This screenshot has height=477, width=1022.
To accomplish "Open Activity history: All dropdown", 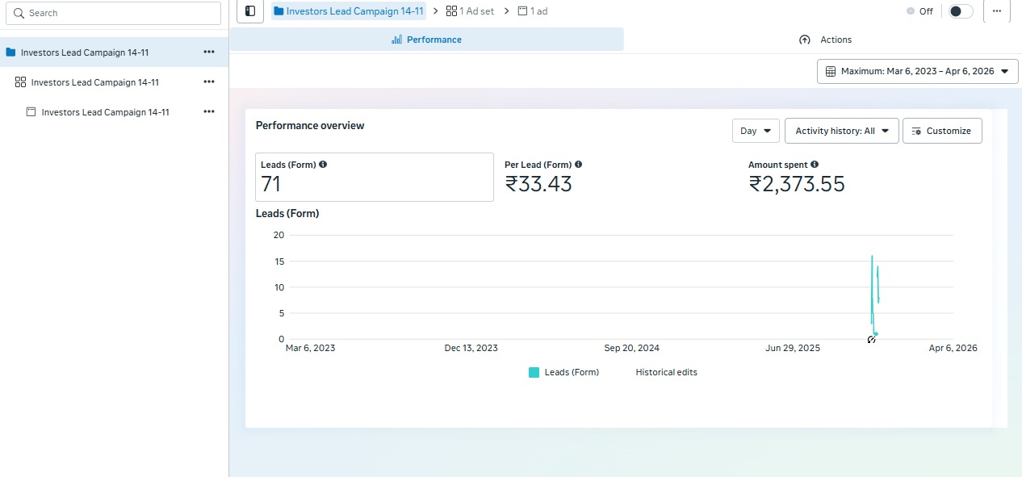I will [x=842, y=131].
